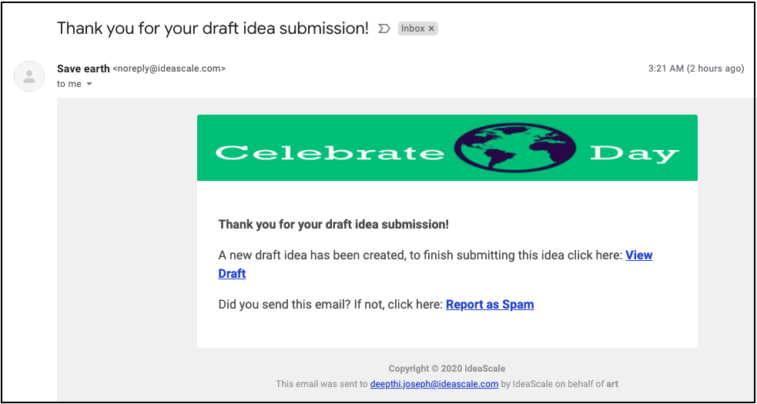
Task: Click the importance marker icon beside subject
Action: tap(384, 29)
